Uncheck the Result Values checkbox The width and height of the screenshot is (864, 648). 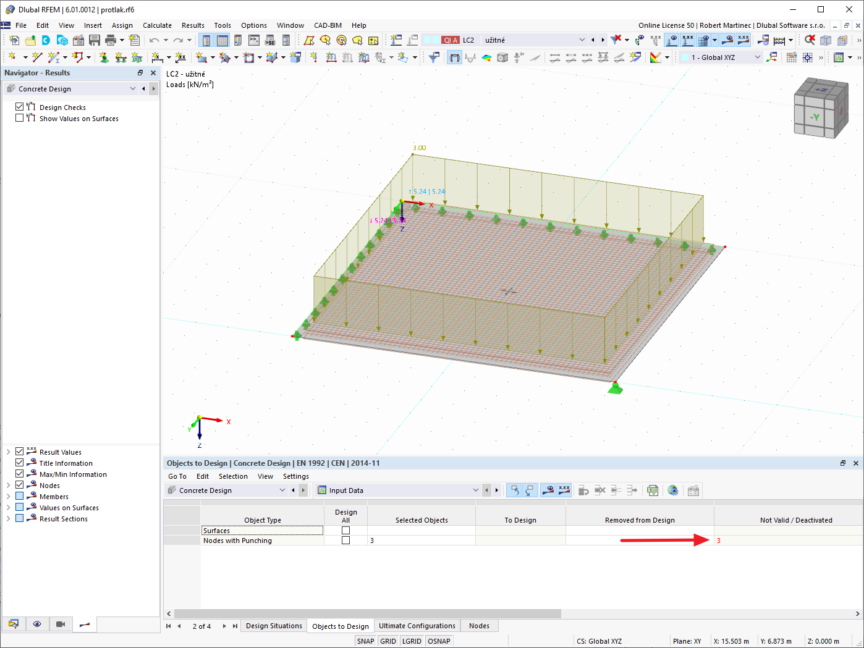tap(20, 452)
